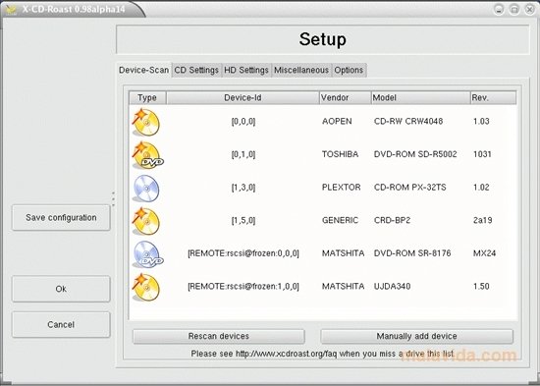Click vendor PLEXTOR cell
This screenshot has height=386, width=540.
tap(342, 188)
